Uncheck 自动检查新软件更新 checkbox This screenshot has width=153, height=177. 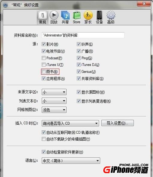tap(43, 152)
